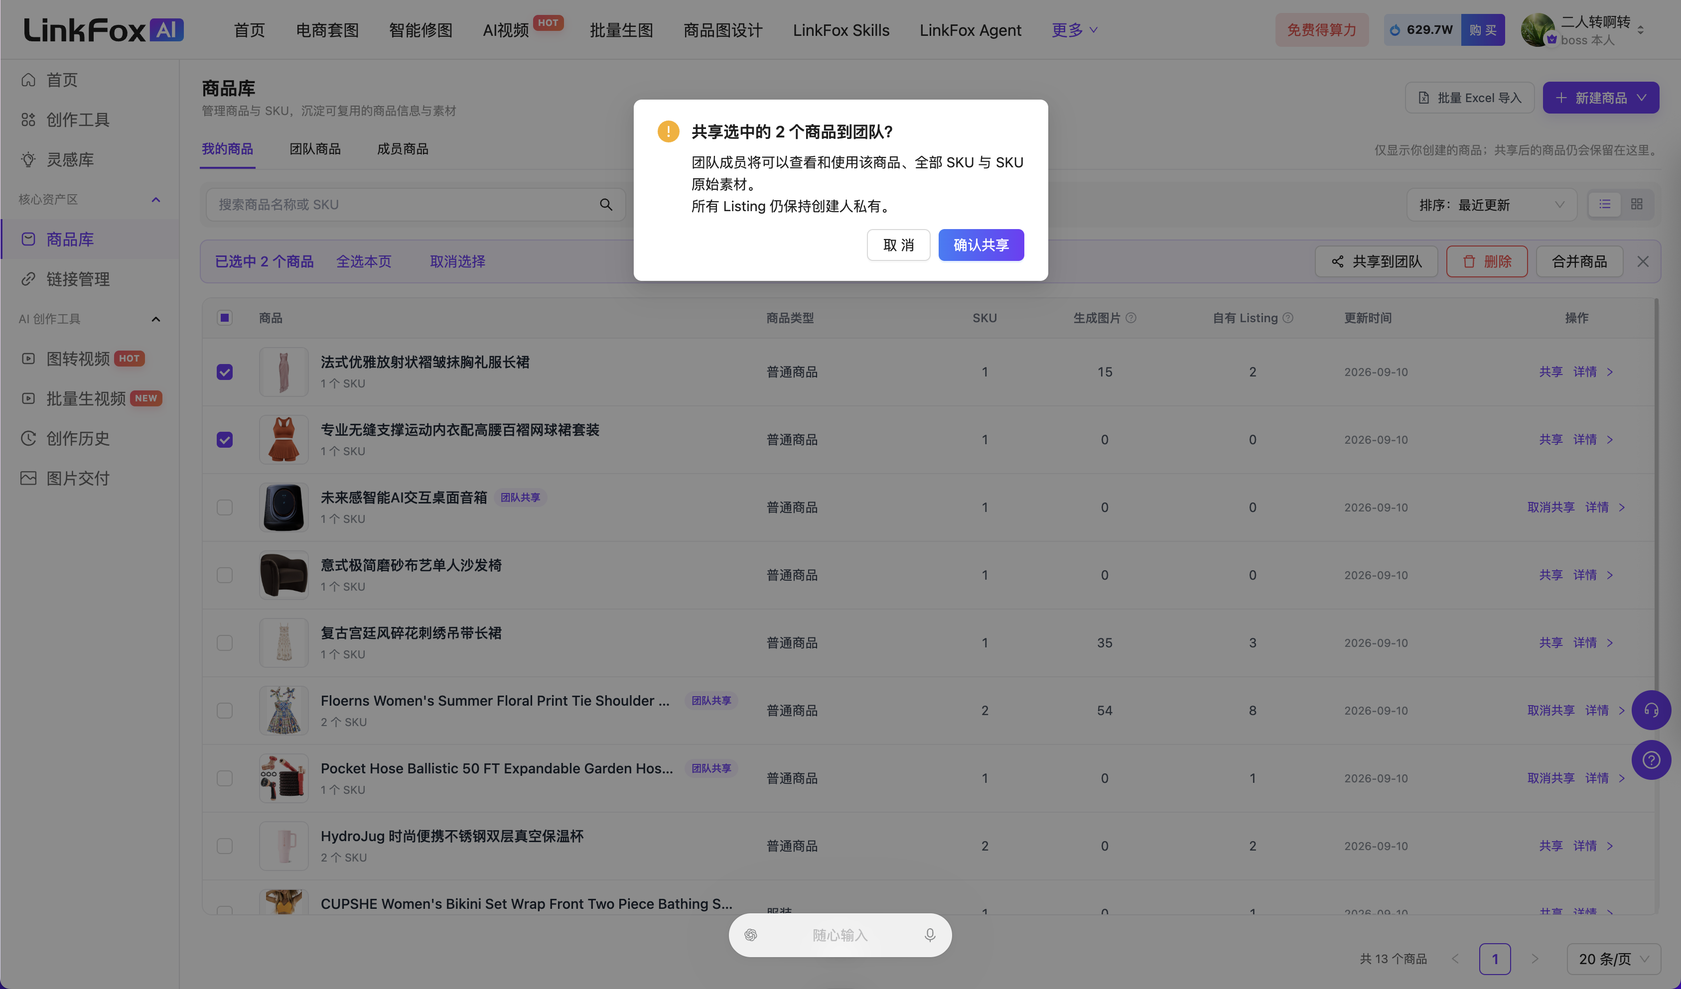Open the 更多 navigation dropdown
Viewport: 1681px width, 989px height.
click(x=1074, y=30)
